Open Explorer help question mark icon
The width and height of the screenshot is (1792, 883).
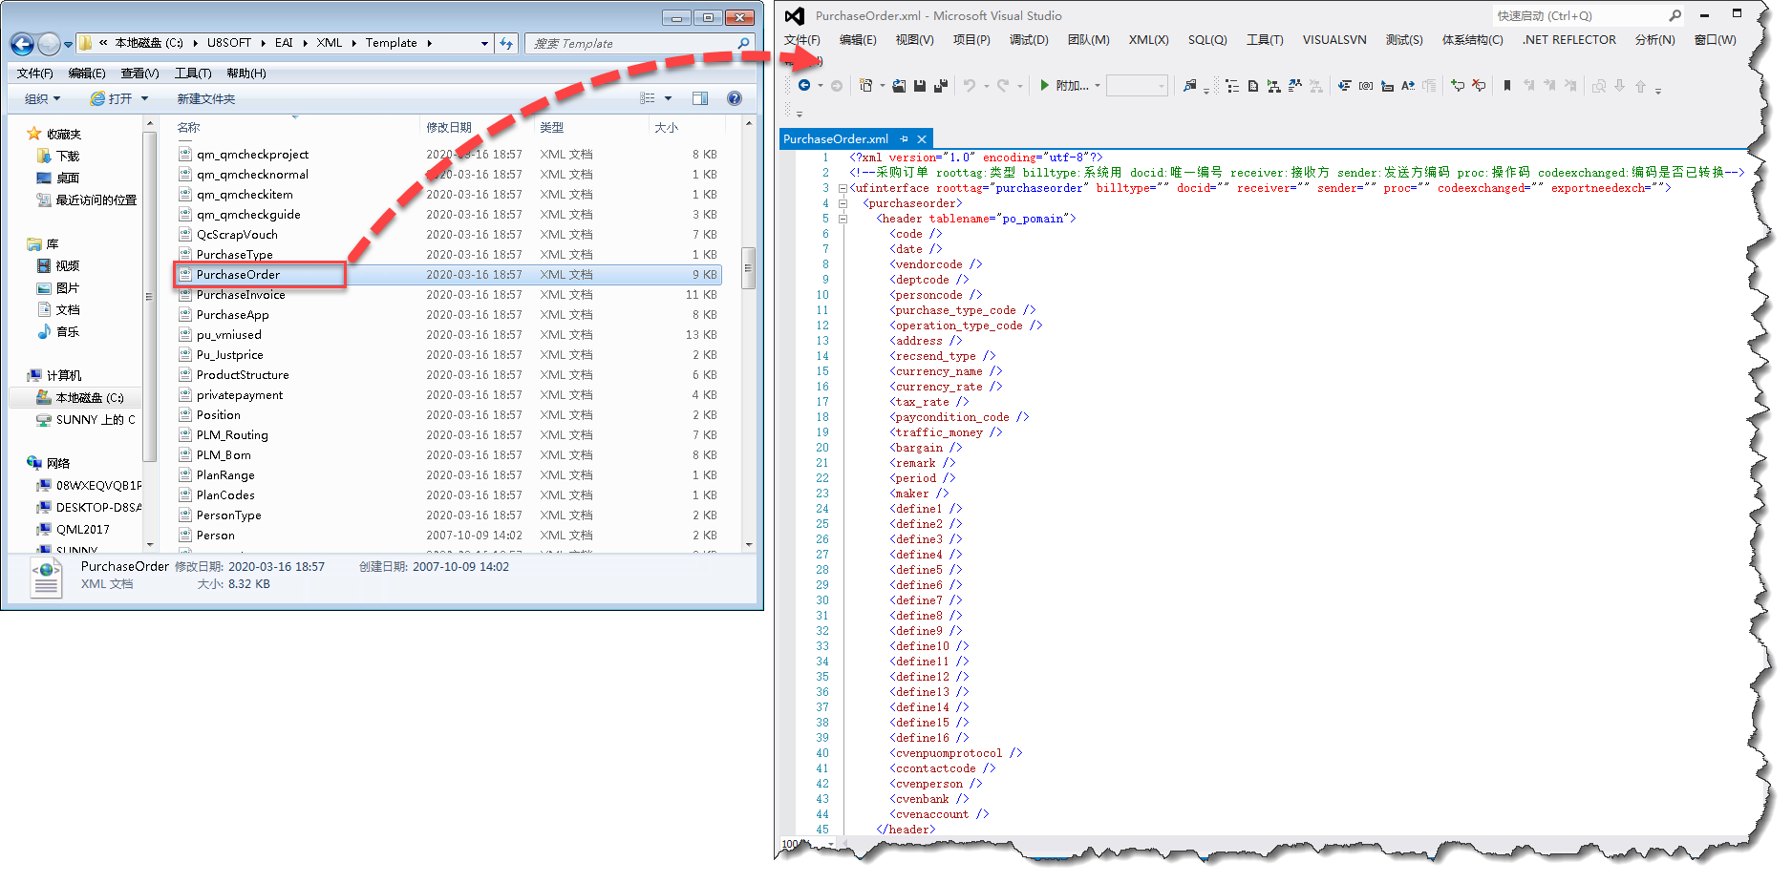click(x=734, y=98)
